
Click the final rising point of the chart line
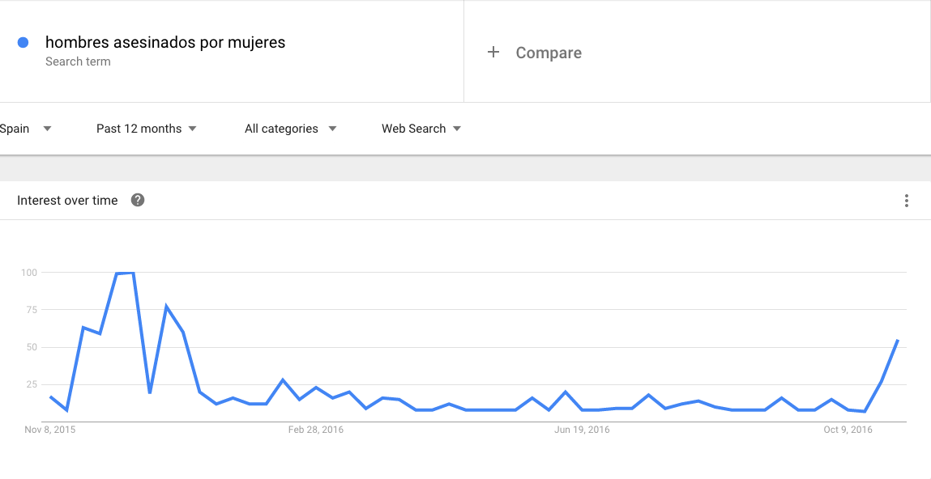pos(898,341)
